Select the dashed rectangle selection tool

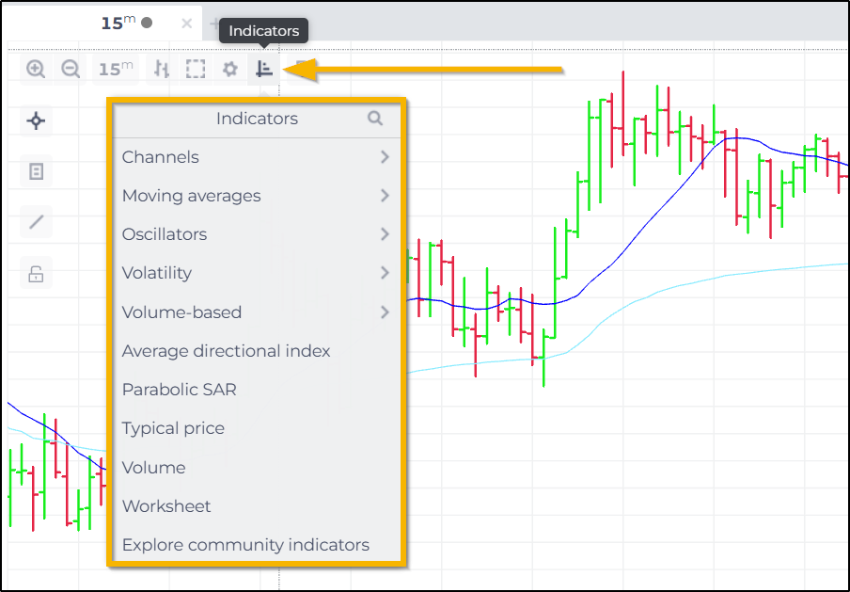point(196,69)
